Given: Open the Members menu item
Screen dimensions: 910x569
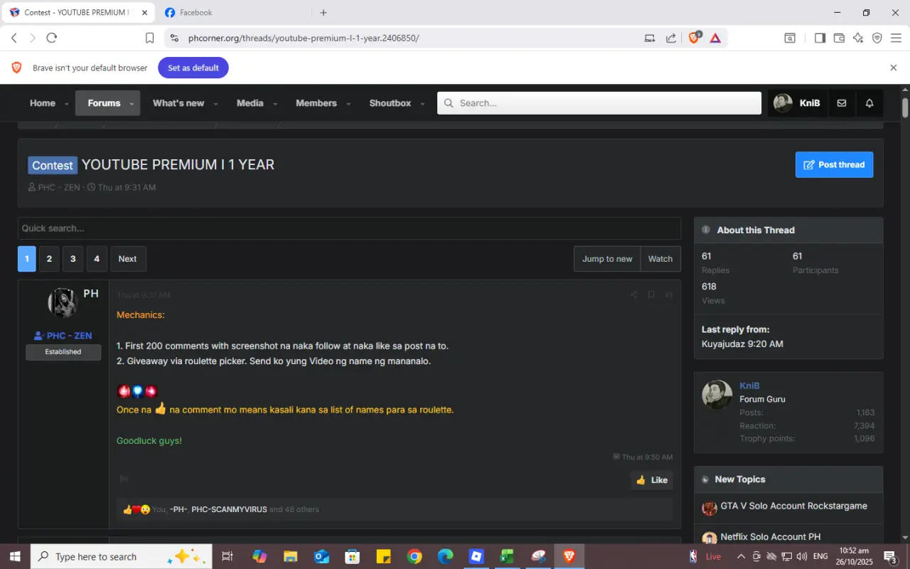Looking at the screenshot, I should [x=316, y=103].
